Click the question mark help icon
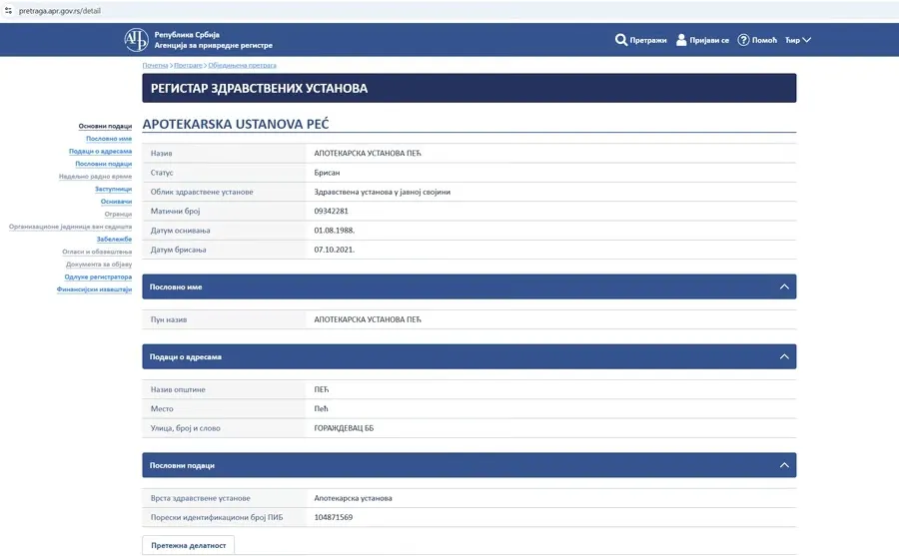Screen dimensions: 899x556 coord(743,40)
